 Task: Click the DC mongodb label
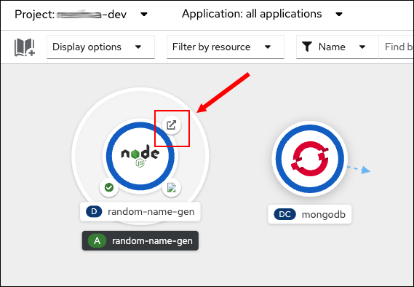(310, 214)
